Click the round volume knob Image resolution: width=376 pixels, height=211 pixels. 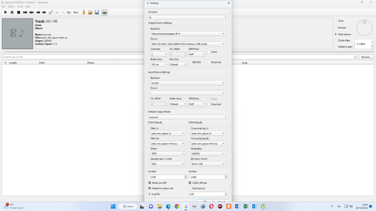(364, 28)
